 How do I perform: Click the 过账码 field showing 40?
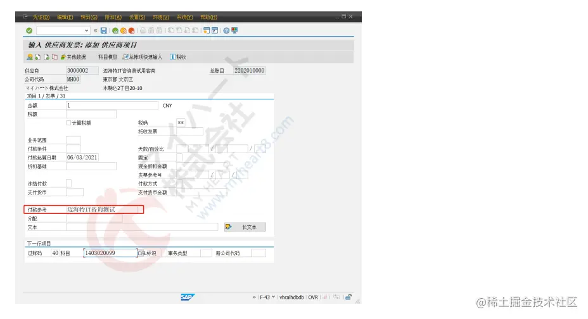[x=55, y=253]
